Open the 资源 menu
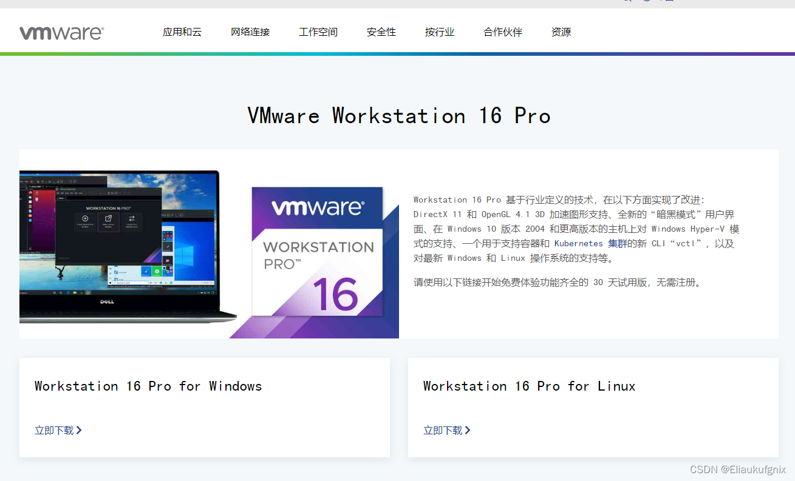 (x=561, y=32)
